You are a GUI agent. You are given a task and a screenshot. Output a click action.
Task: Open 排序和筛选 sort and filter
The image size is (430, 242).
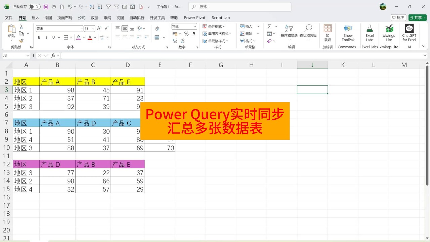tap(289, 33)
